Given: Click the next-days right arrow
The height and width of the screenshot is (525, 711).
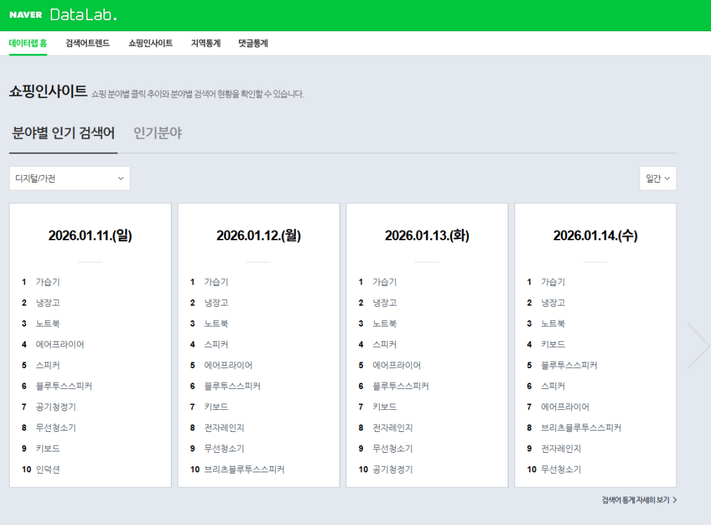Looking at the screenshot, I should point(697,345).
